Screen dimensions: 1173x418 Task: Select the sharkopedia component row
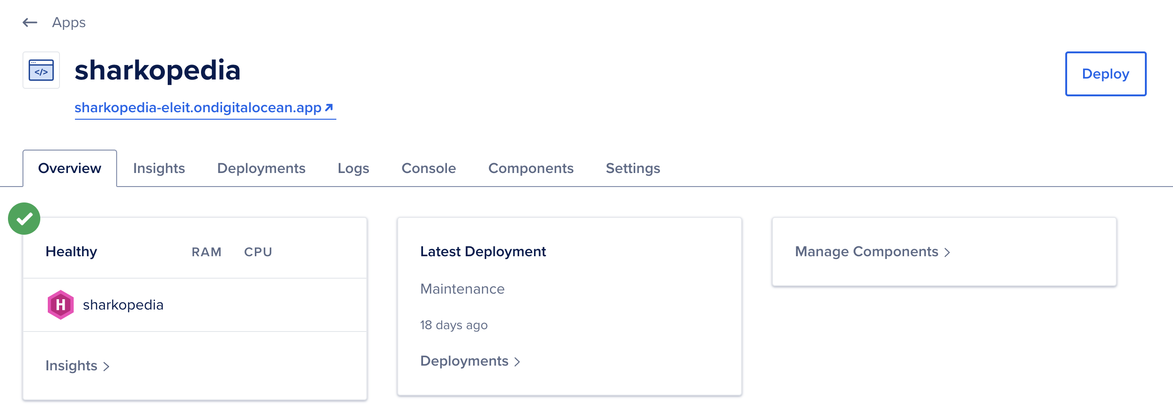coord(195,305)
